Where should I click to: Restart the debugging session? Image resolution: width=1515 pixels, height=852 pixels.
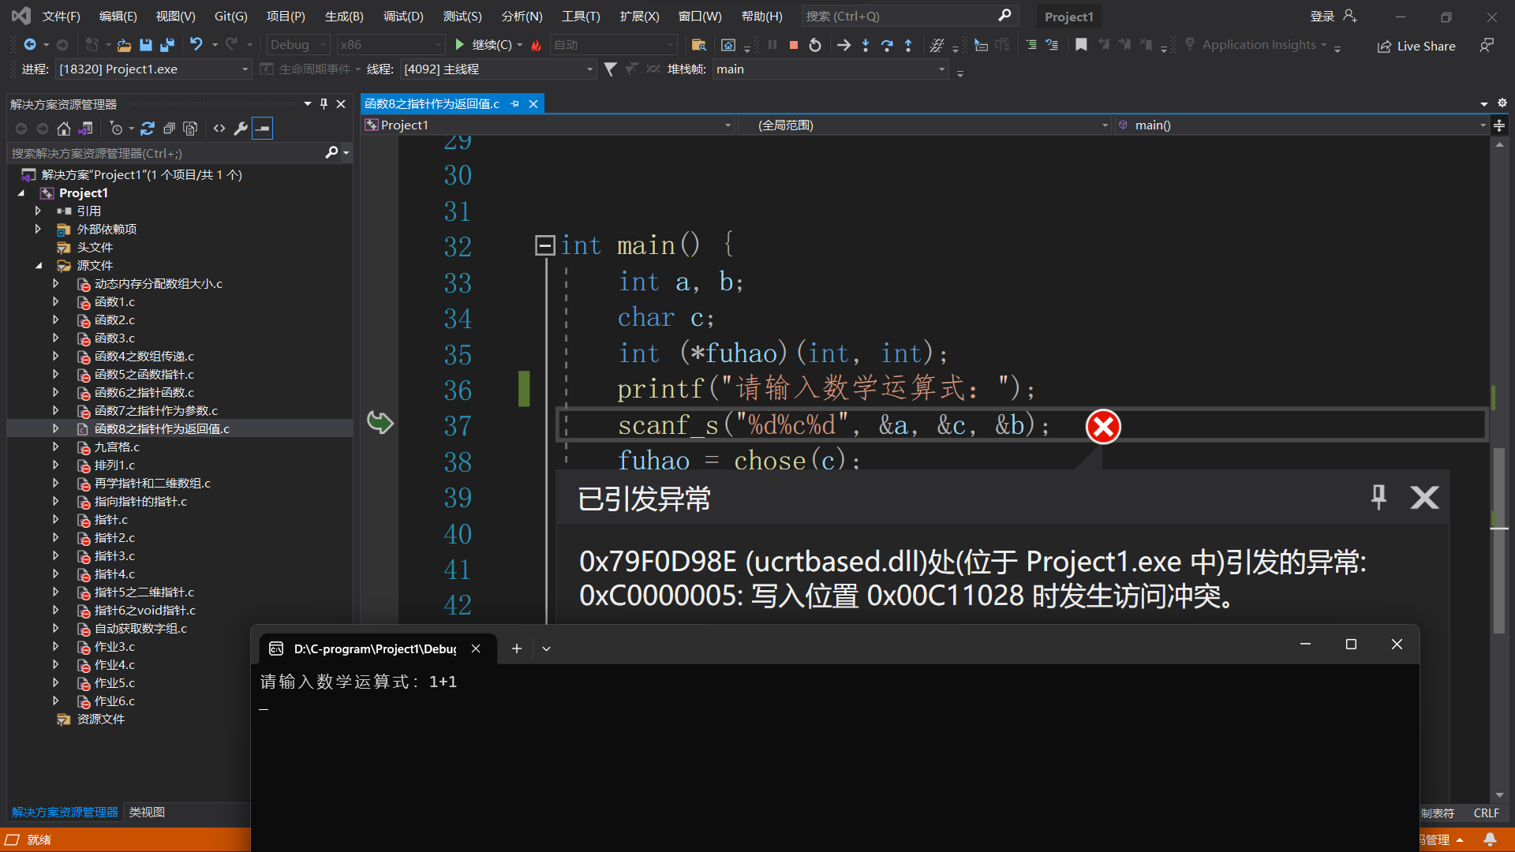815,46
